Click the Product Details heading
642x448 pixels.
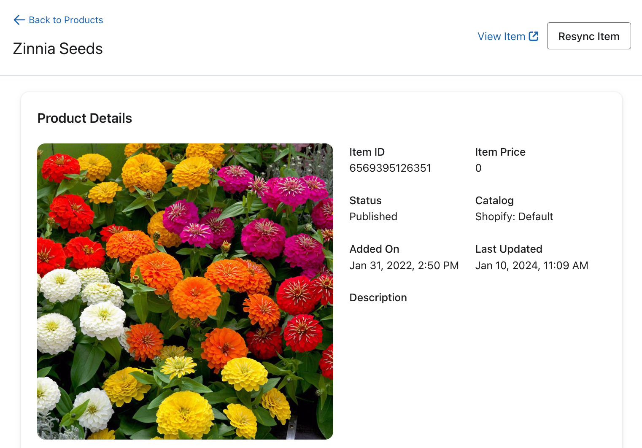coord(84,118)
